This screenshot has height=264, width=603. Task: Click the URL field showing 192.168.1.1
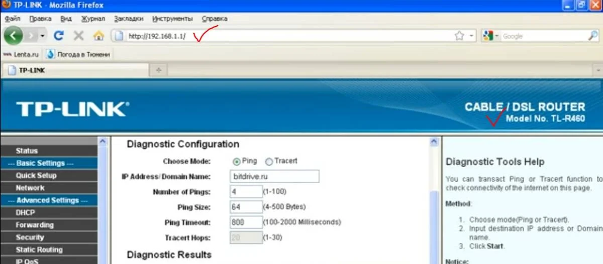tap(289, 36)
